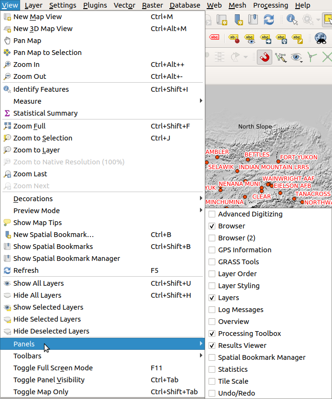The image size is (332, 399).
Task: Check the Statistics panel option
Action: pos(212,369)
